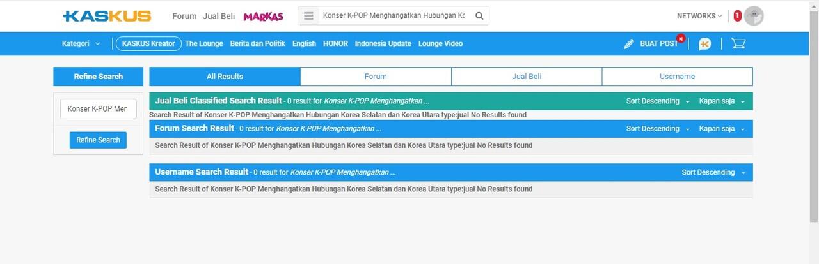Click the Username Search Result heading
Image resolution: width=819 pixels, height=264 pixels.
[x=202, y=172]
